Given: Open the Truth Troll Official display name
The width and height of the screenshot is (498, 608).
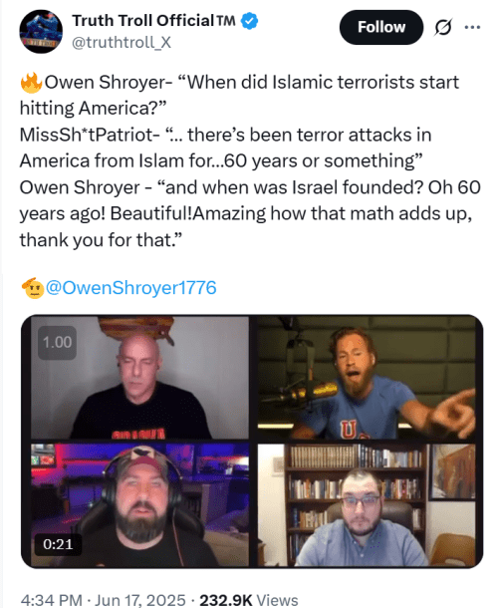Looking at the screenshot, I should coord(153,21).
